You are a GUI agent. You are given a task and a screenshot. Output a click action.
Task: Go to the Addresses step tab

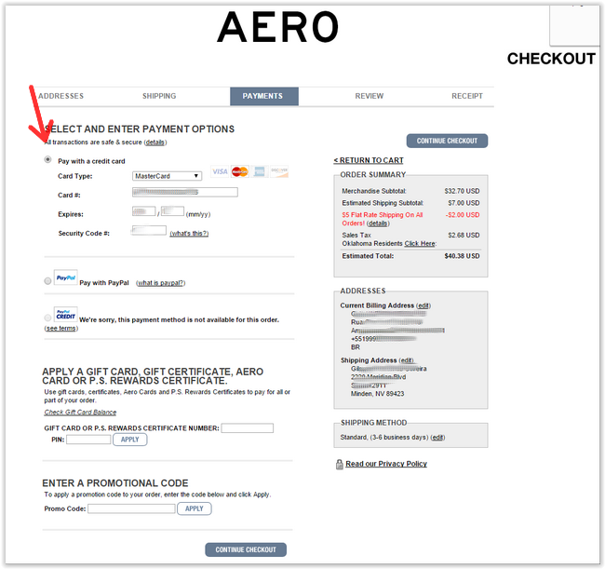[x=60, y=96]
